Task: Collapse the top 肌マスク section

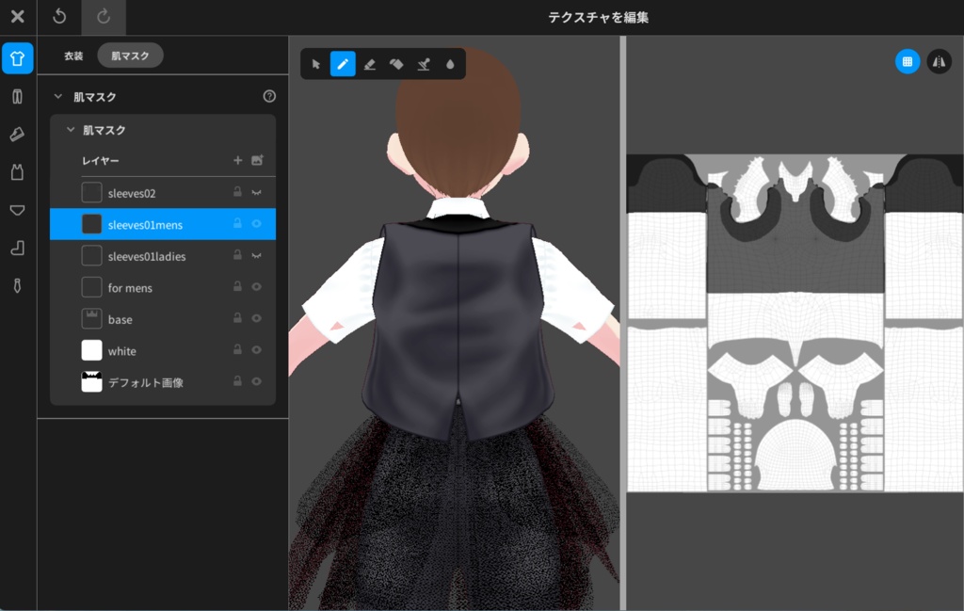Action: 58,97
